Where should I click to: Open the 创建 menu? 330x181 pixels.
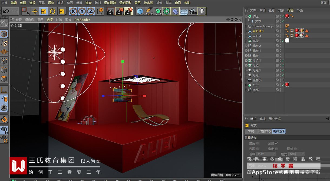(x=23, y=3)
